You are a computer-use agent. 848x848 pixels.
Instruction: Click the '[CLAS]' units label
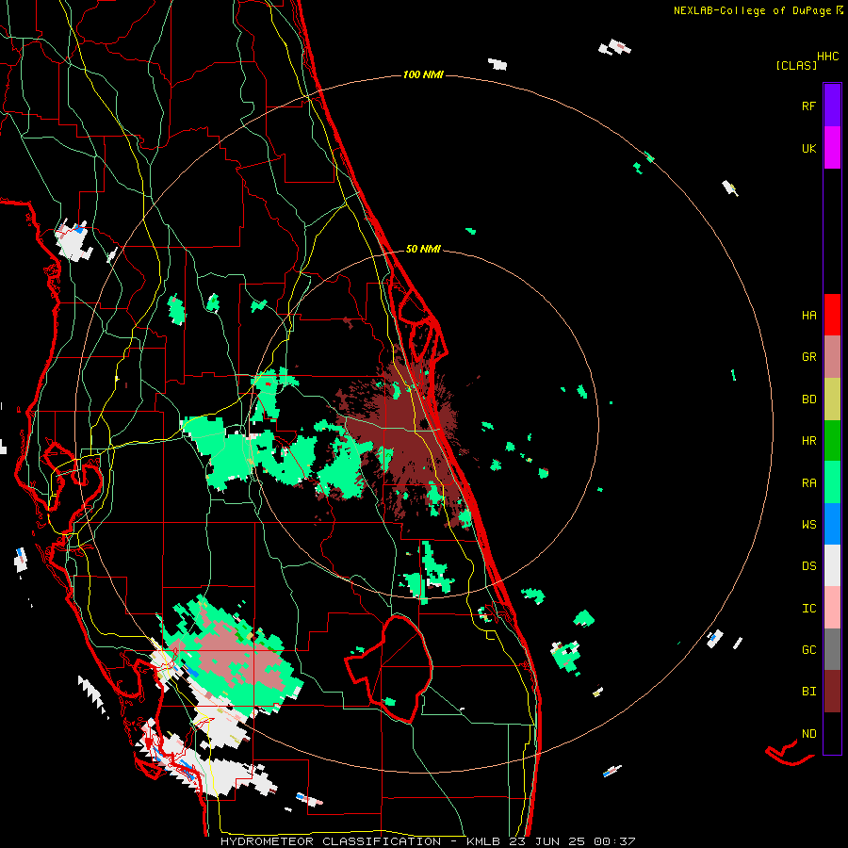[796, 65]
